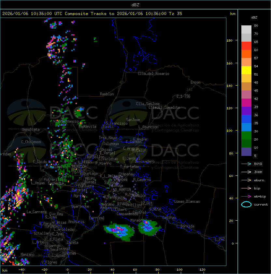This screenshot has height=274, width=271.
Task: Click the 'Tres_Mayo' map label
Action: pyautogui.click(x=107, y=138)
